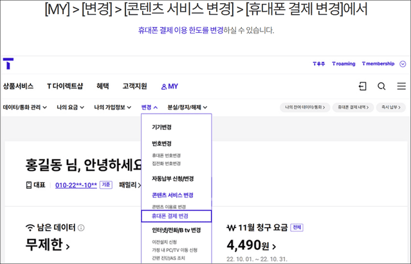
Task: Click the 휴대폰 결제 내역 shortcut pill
Action: pos(353,107)
